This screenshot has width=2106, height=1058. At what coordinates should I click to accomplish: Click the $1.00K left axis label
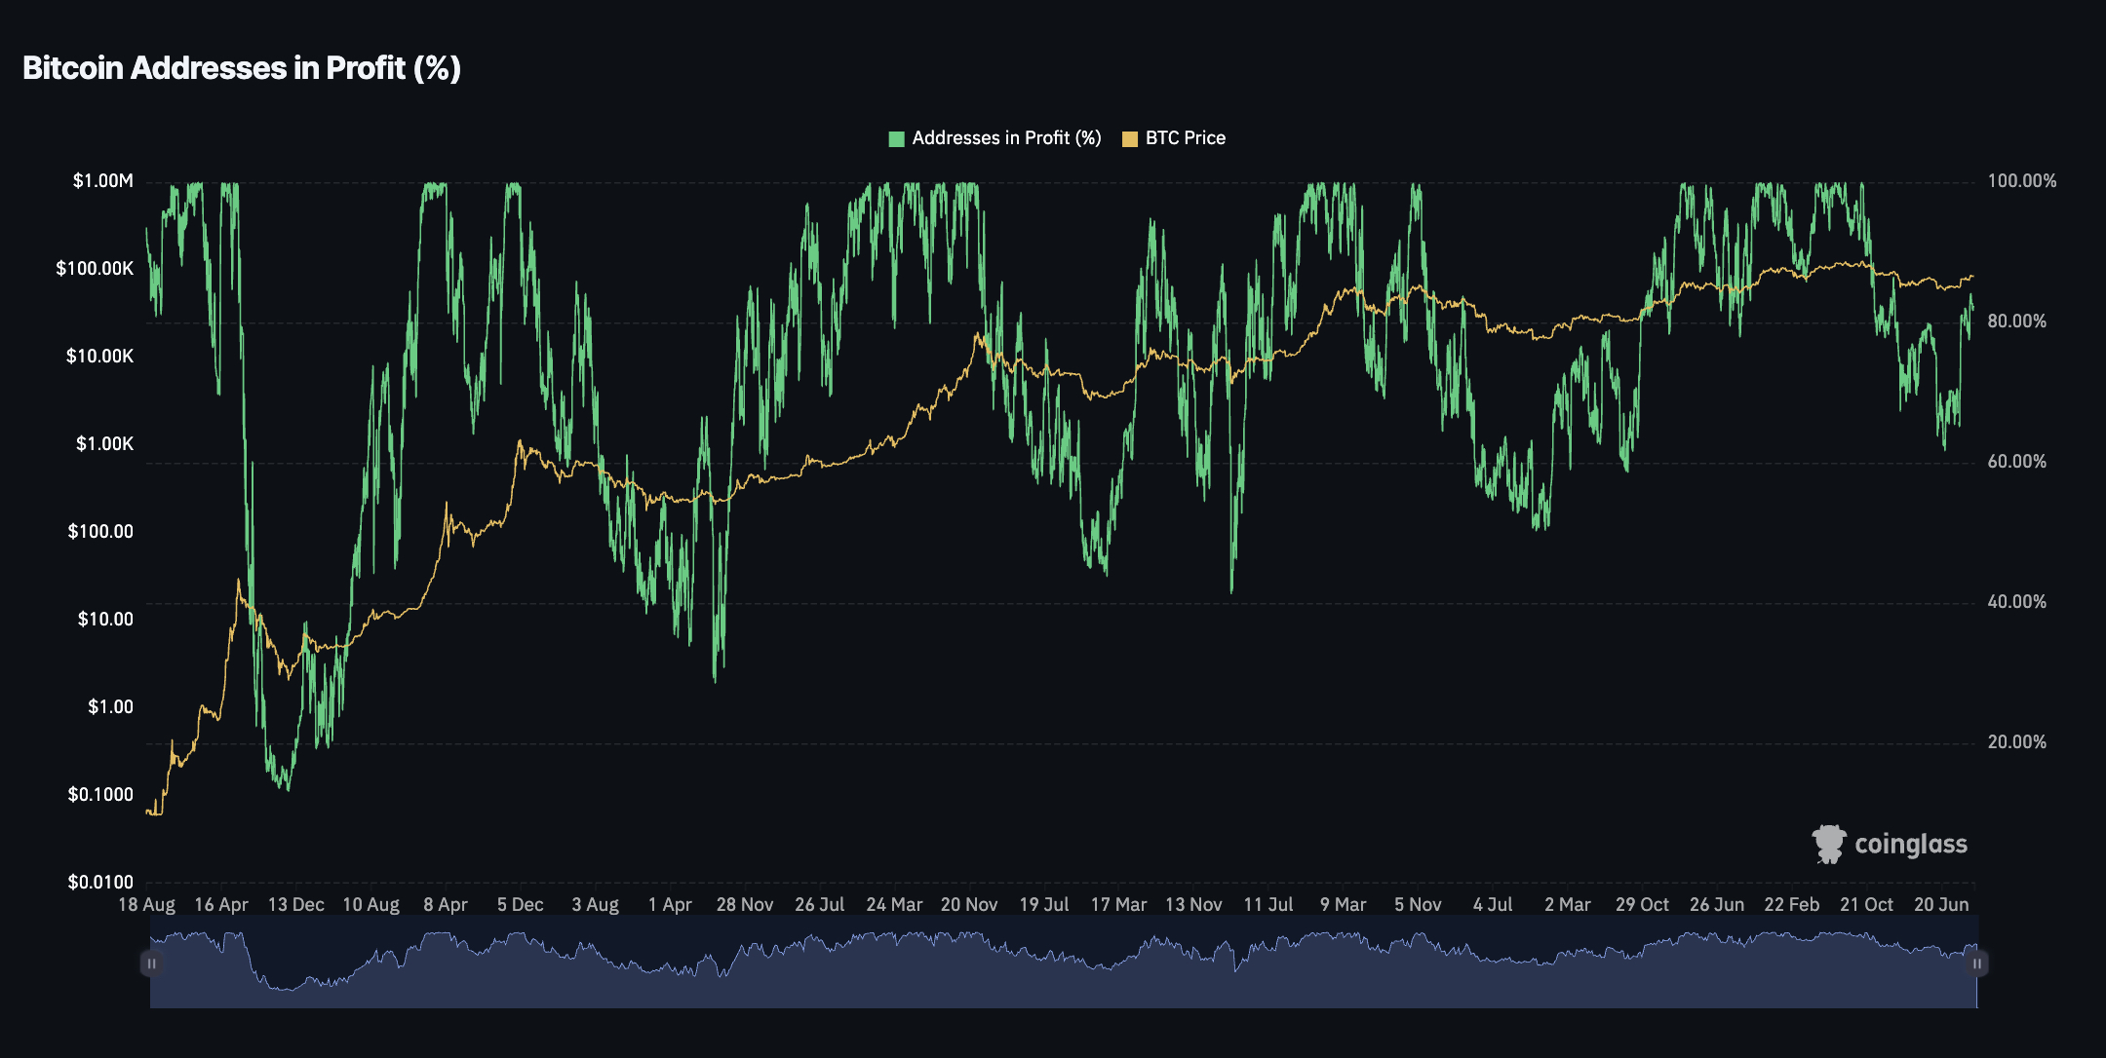tap(104, 444)
